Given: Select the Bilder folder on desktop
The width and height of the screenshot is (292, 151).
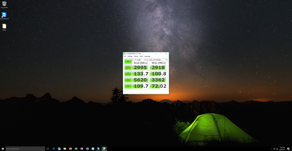Looking at the screenshot, I should point(4,27).
